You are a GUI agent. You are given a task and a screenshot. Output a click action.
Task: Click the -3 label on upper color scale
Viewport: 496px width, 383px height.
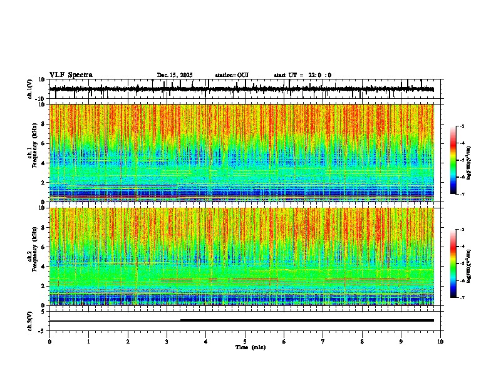[x=462, y=126]
